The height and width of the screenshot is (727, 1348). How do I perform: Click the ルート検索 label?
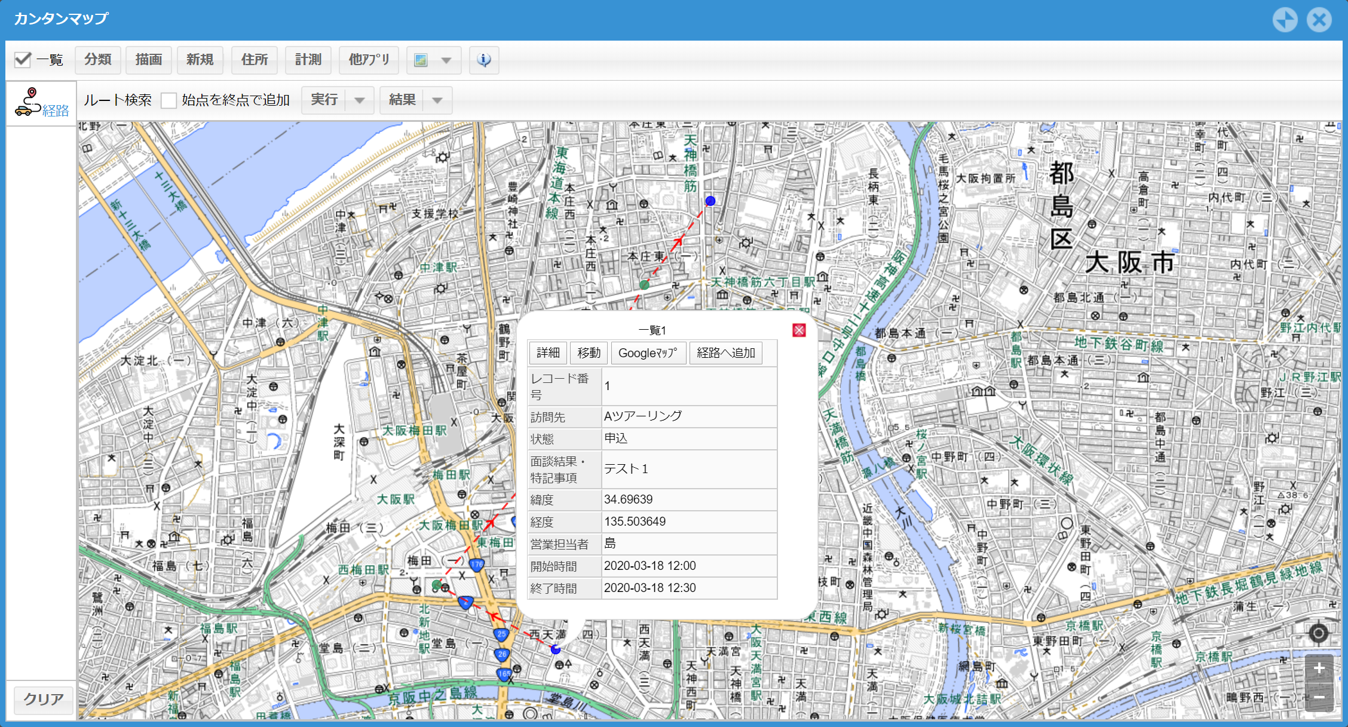point(118,100)
